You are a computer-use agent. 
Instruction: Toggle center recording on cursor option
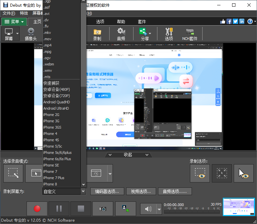coord(222,173)
